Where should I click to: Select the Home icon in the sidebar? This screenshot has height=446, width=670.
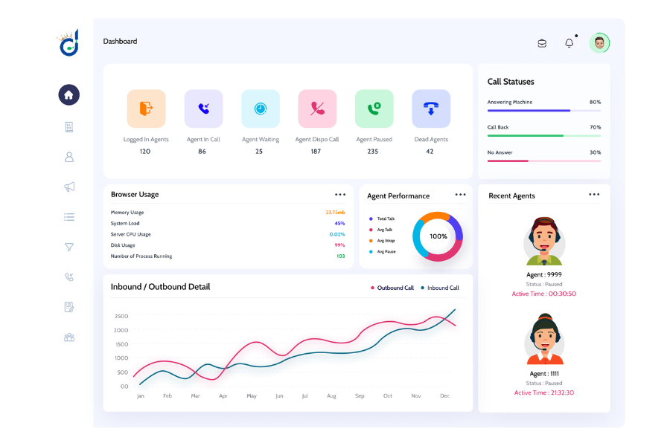69,95
